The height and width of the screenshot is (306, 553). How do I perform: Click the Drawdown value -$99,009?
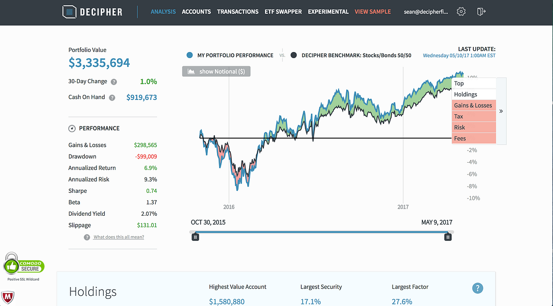pyautogui.click(x=146, y=157)
